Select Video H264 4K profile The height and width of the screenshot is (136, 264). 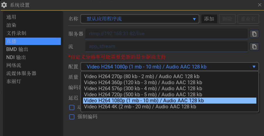tap(140, 107)
